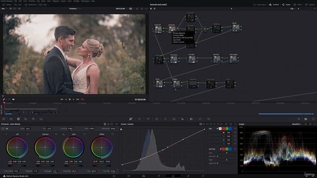
Task: Toggle Soft Clip blue channel
Action: pos(230,149)
